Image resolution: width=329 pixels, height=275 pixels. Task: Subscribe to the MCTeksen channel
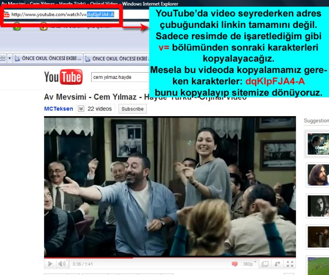point(132,109)
